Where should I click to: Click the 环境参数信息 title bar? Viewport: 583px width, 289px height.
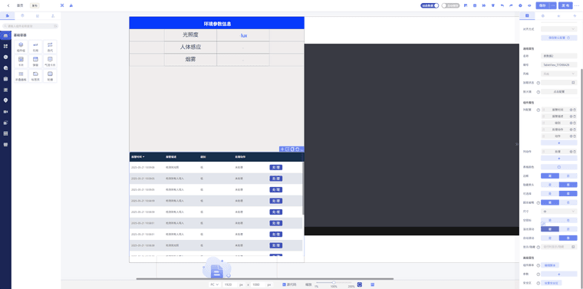click(217, 24)
